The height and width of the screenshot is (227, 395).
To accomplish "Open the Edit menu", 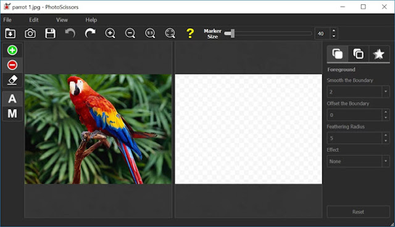I will 33,20.
